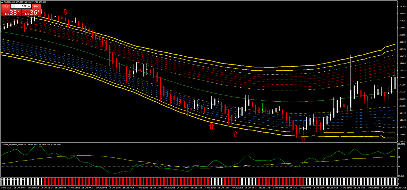Click the BUY button
The height and width of the screenshot is (190, 407).
(36, 6)
